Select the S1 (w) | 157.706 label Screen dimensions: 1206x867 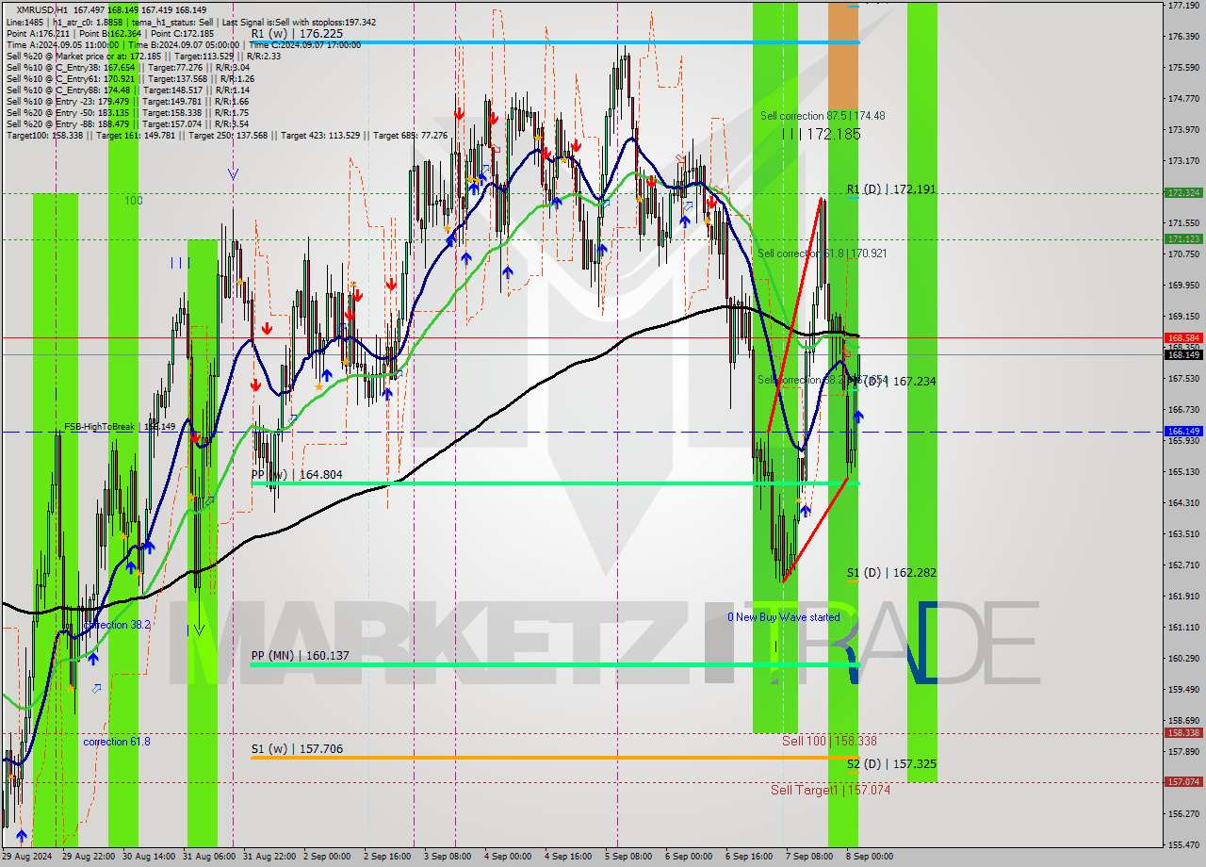coord(297,749)
